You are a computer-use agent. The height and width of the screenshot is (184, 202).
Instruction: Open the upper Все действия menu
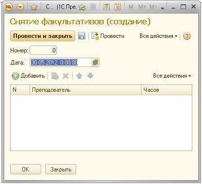coord(158,36)
